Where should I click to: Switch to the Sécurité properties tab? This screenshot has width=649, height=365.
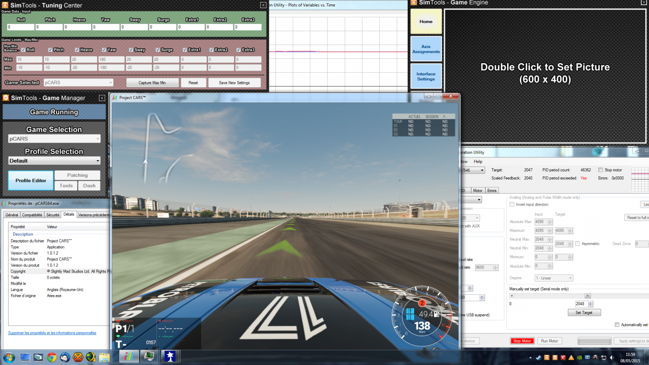pyautogui.click(x=53, y=215)
